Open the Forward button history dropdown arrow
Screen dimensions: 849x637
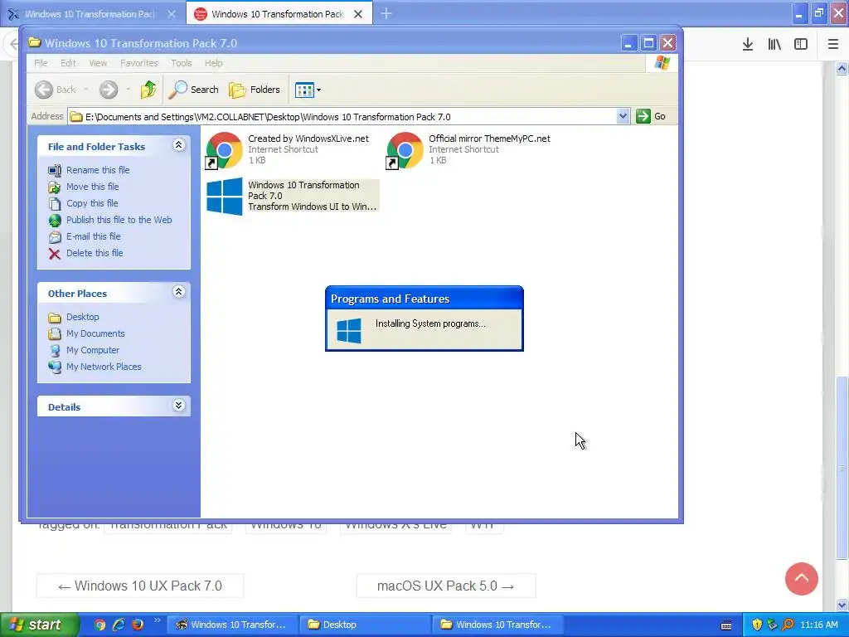(128, 90)
